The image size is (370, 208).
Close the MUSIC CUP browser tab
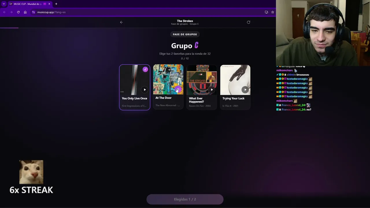click(x=49, y=4)
